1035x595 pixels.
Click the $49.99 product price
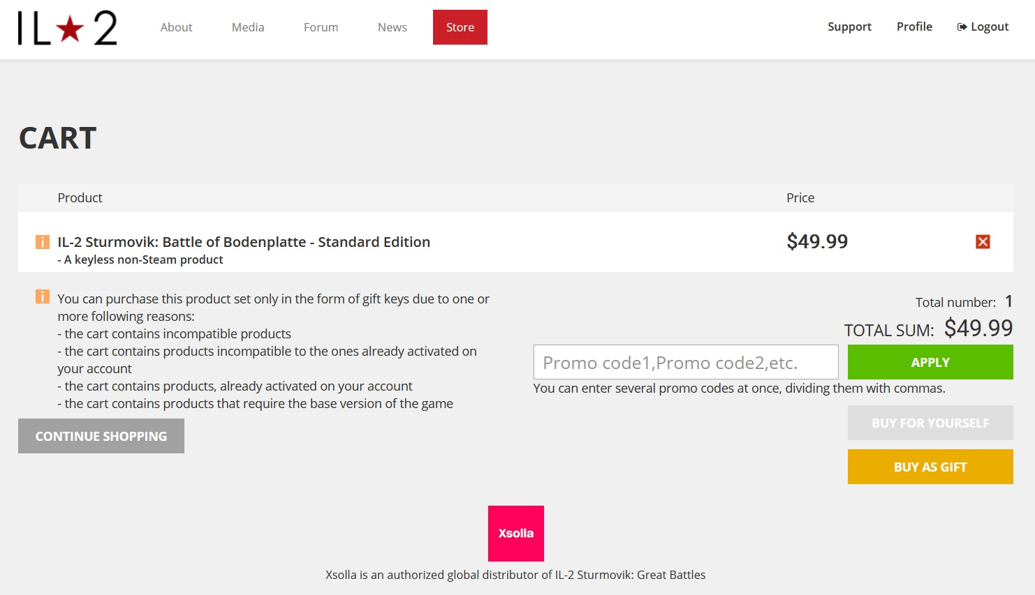[x=817, y=241]
